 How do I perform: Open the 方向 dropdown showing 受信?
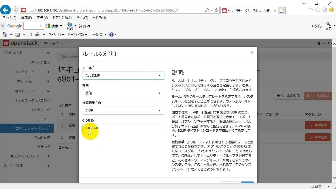(x=123, y=93)
